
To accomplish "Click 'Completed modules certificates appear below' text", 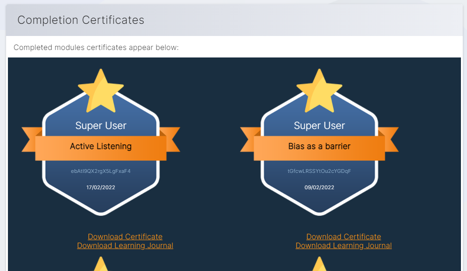I will (96, 47).
